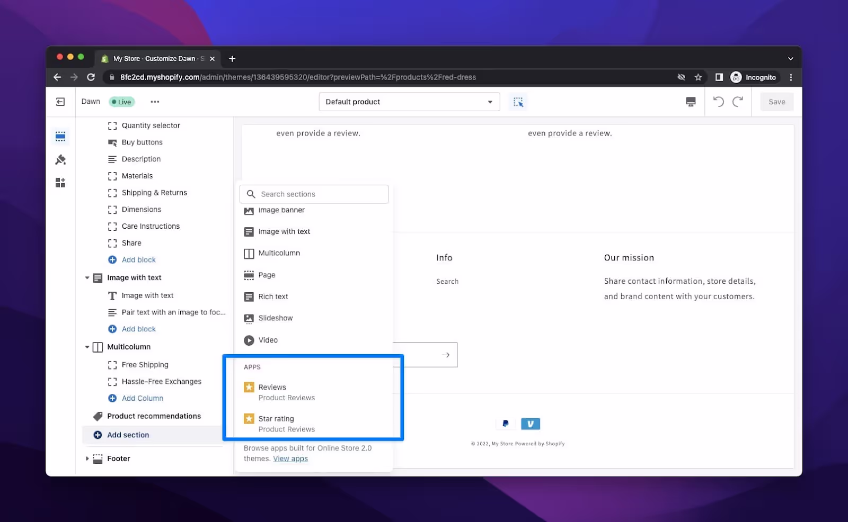The height and width of the screenshot is (522, 848).
Task: Open Chrome three-dot menu
Action: tap(791, 77)
